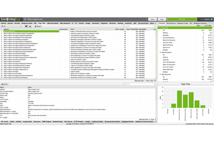Switch to list view icon in filter toolbar
The width and height of the screenshot is (214, 142).
(x=26, y=26)
